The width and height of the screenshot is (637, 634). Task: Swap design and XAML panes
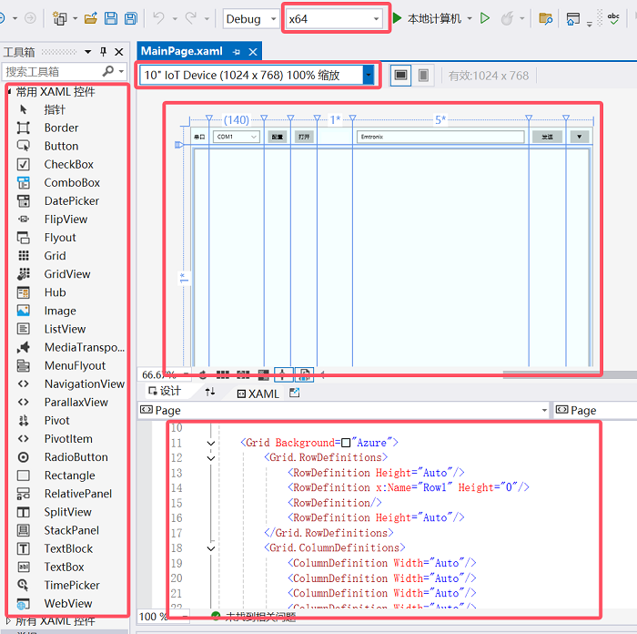(x=210, y=392)
